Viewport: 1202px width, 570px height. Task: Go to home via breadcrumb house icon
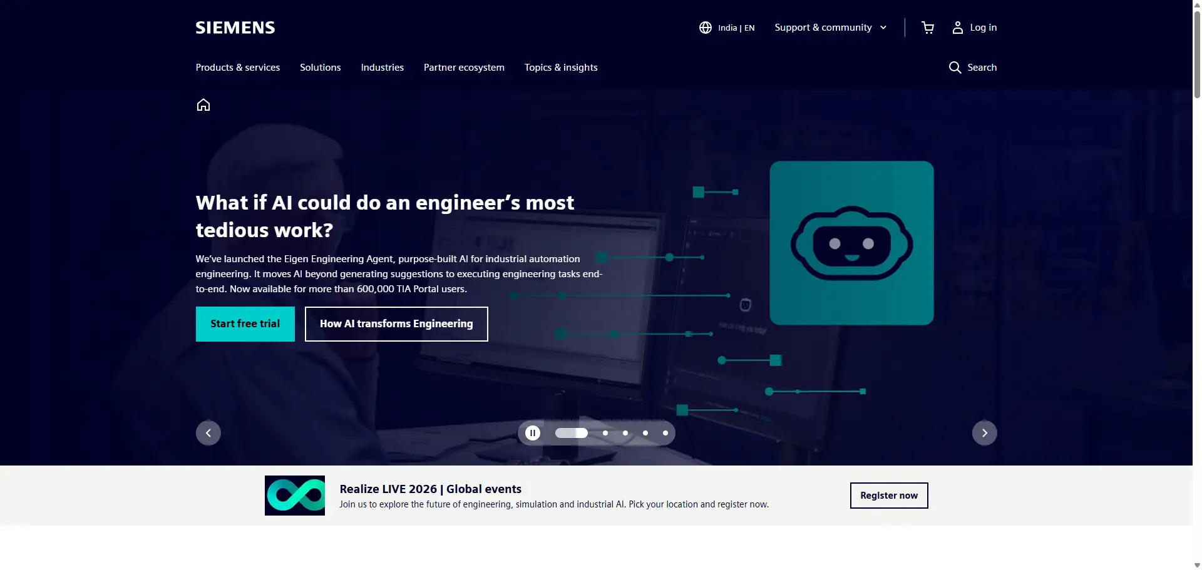(x=203, y=105)
